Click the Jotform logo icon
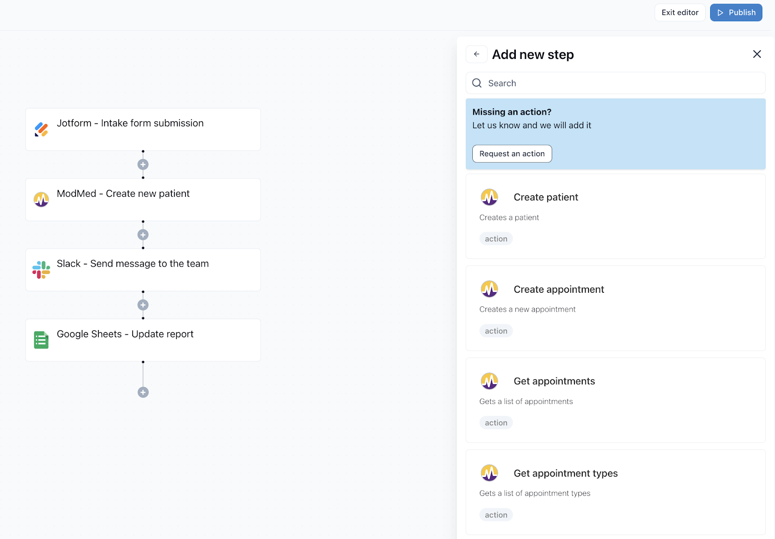This screenshot has width=775, height=539. (x=41, y=130)
